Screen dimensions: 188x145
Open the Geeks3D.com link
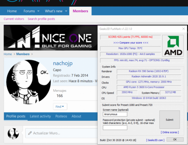pos(155,140)
